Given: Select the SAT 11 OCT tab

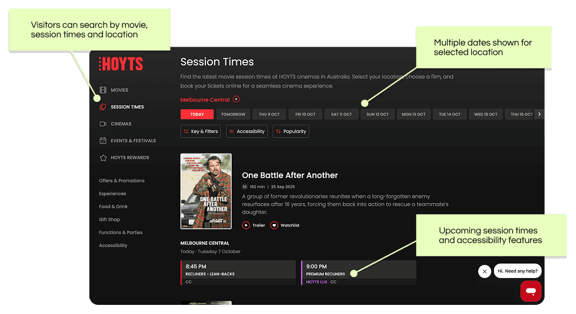Looking at the screenshot, I should [x=342, y=114].
